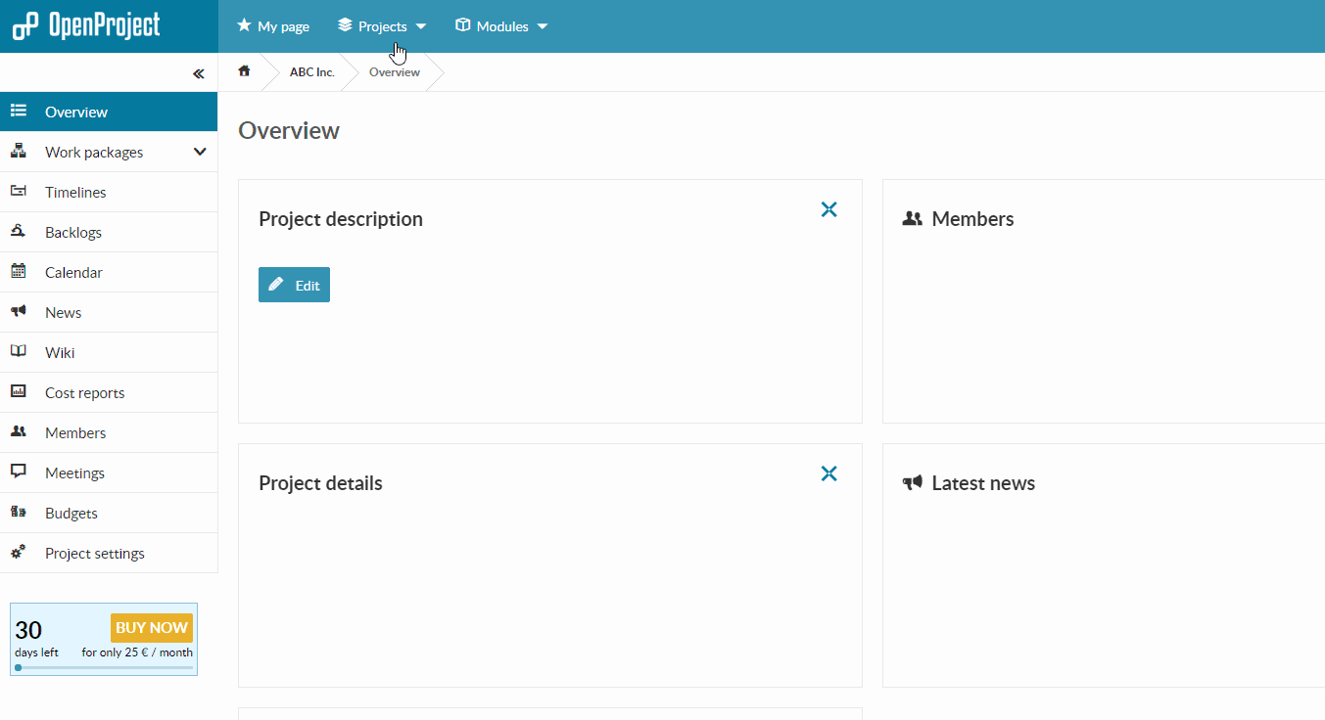Go to Calendar in sidebar
1325x720 pixels.
[x=73, y=273]
